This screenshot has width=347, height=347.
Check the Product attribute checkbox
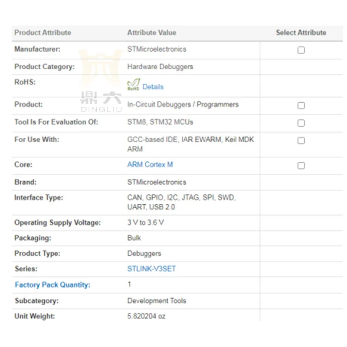coord(301,105)
